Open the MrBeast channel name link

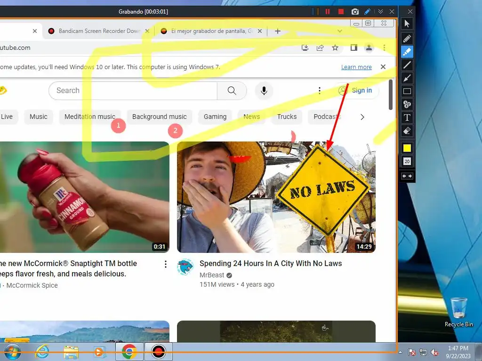click(x=212, y=275)
